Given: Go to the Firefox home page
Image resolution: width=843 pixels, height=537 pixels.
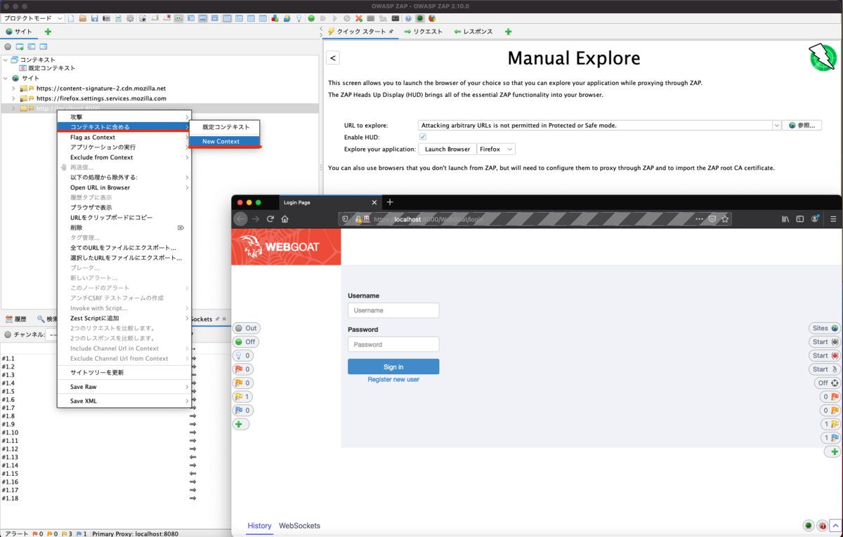Looking at the screenshot, I should 285,219.
